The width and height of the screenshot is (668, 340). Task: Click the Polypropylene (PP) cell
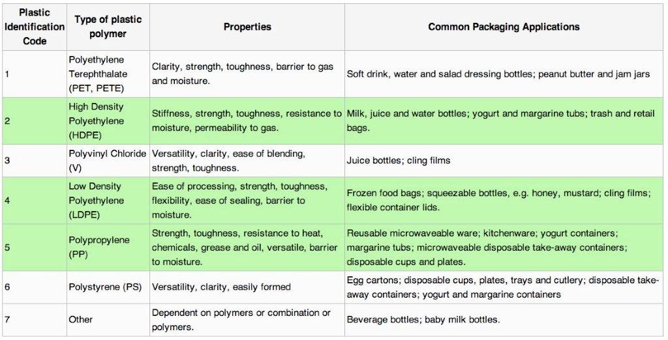tap(99, 248)
